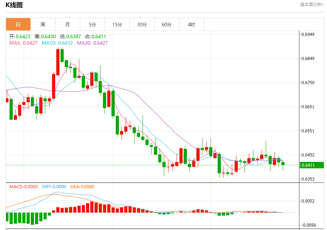Click the 收:0.6411 close value
Screen dimensions: 327x230
click(x=96, y=37)
